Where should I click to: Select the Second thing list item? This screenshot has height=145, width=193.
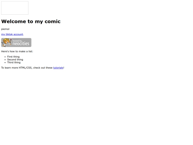coord(15,59)
